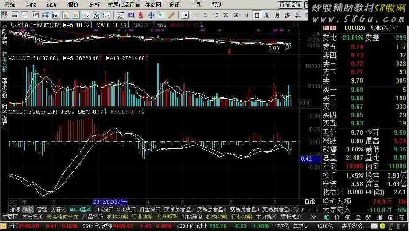The width and height of the screenshot is (409, 231).
Task: Select the 5-minute period button
Action: pos(205,15)
